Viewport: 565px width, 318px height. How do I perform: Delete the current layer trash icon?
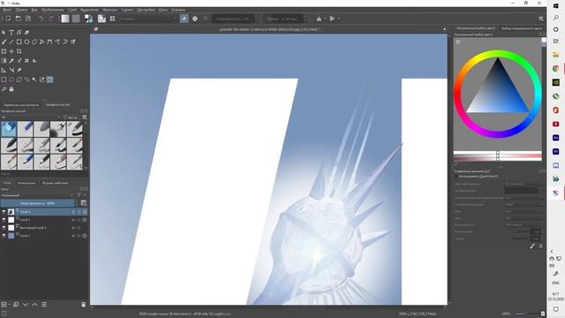84,305
